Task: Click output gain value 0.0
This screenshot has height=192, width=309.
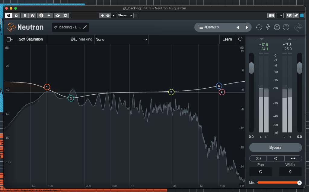Action: [300, 137]
